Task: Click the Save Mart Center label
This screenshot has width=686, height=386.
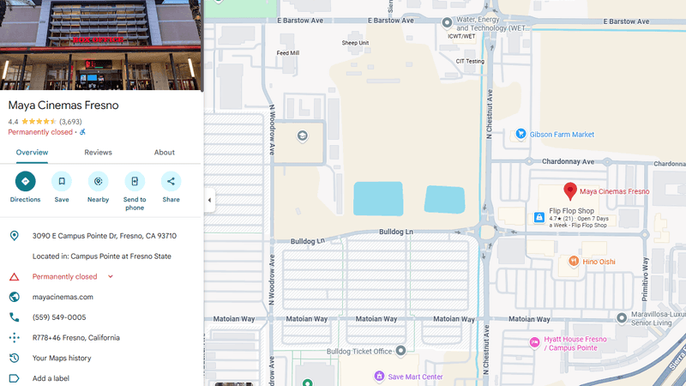Action: click(415, 377)
